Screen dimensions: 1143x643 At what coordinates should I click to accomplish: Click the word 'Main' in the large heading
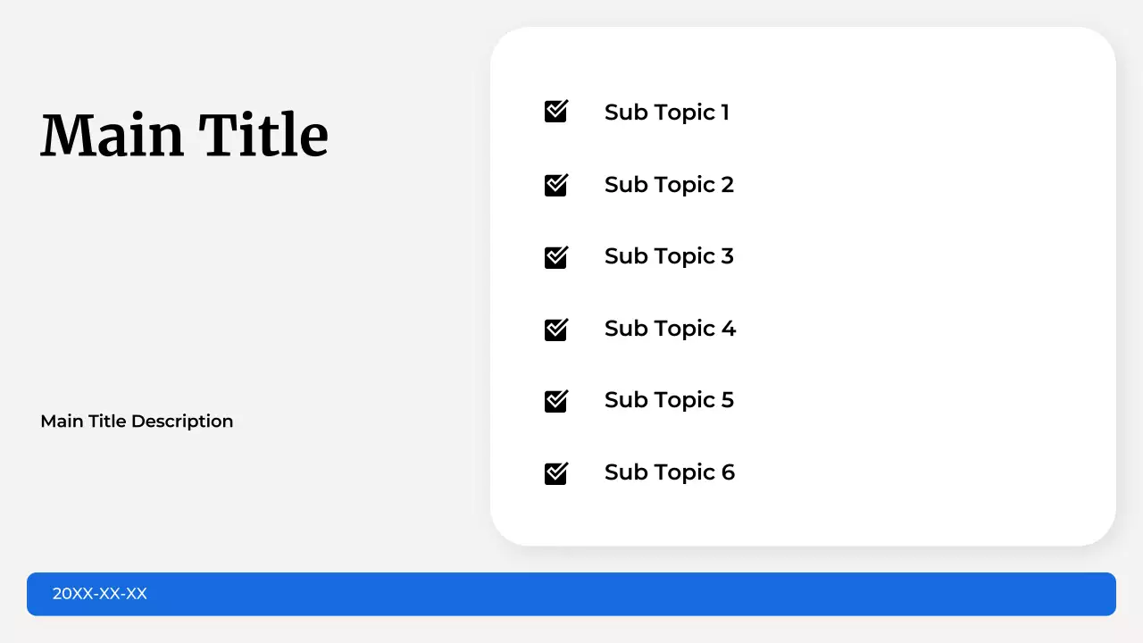(112, 136)
